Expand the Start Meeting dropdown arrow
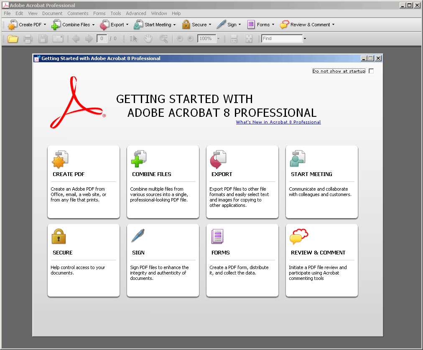 point(175,25)
